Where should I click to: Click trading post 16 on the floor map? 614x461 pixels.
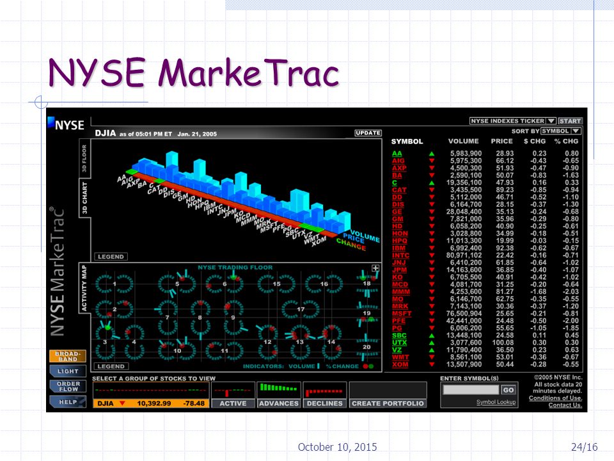click(324, 284)
